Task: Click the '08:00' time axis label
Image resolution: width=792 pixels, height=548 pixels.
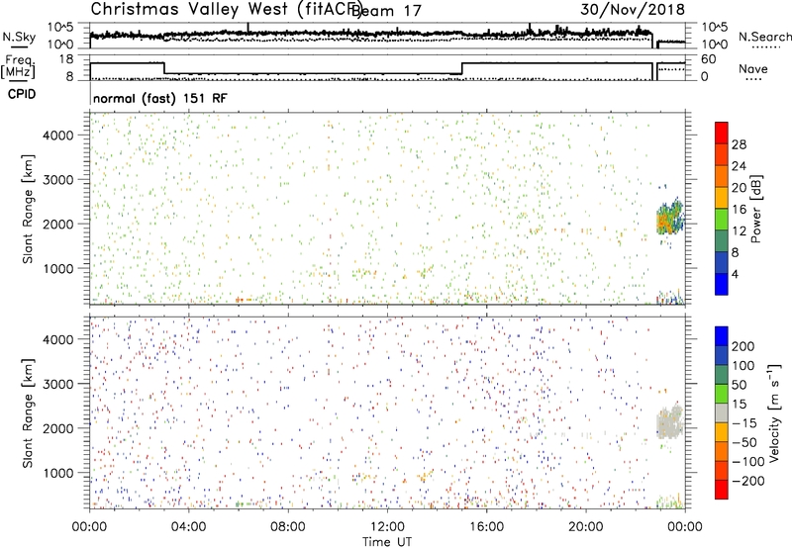Action: pyautogui.click(x=287, y=527)
